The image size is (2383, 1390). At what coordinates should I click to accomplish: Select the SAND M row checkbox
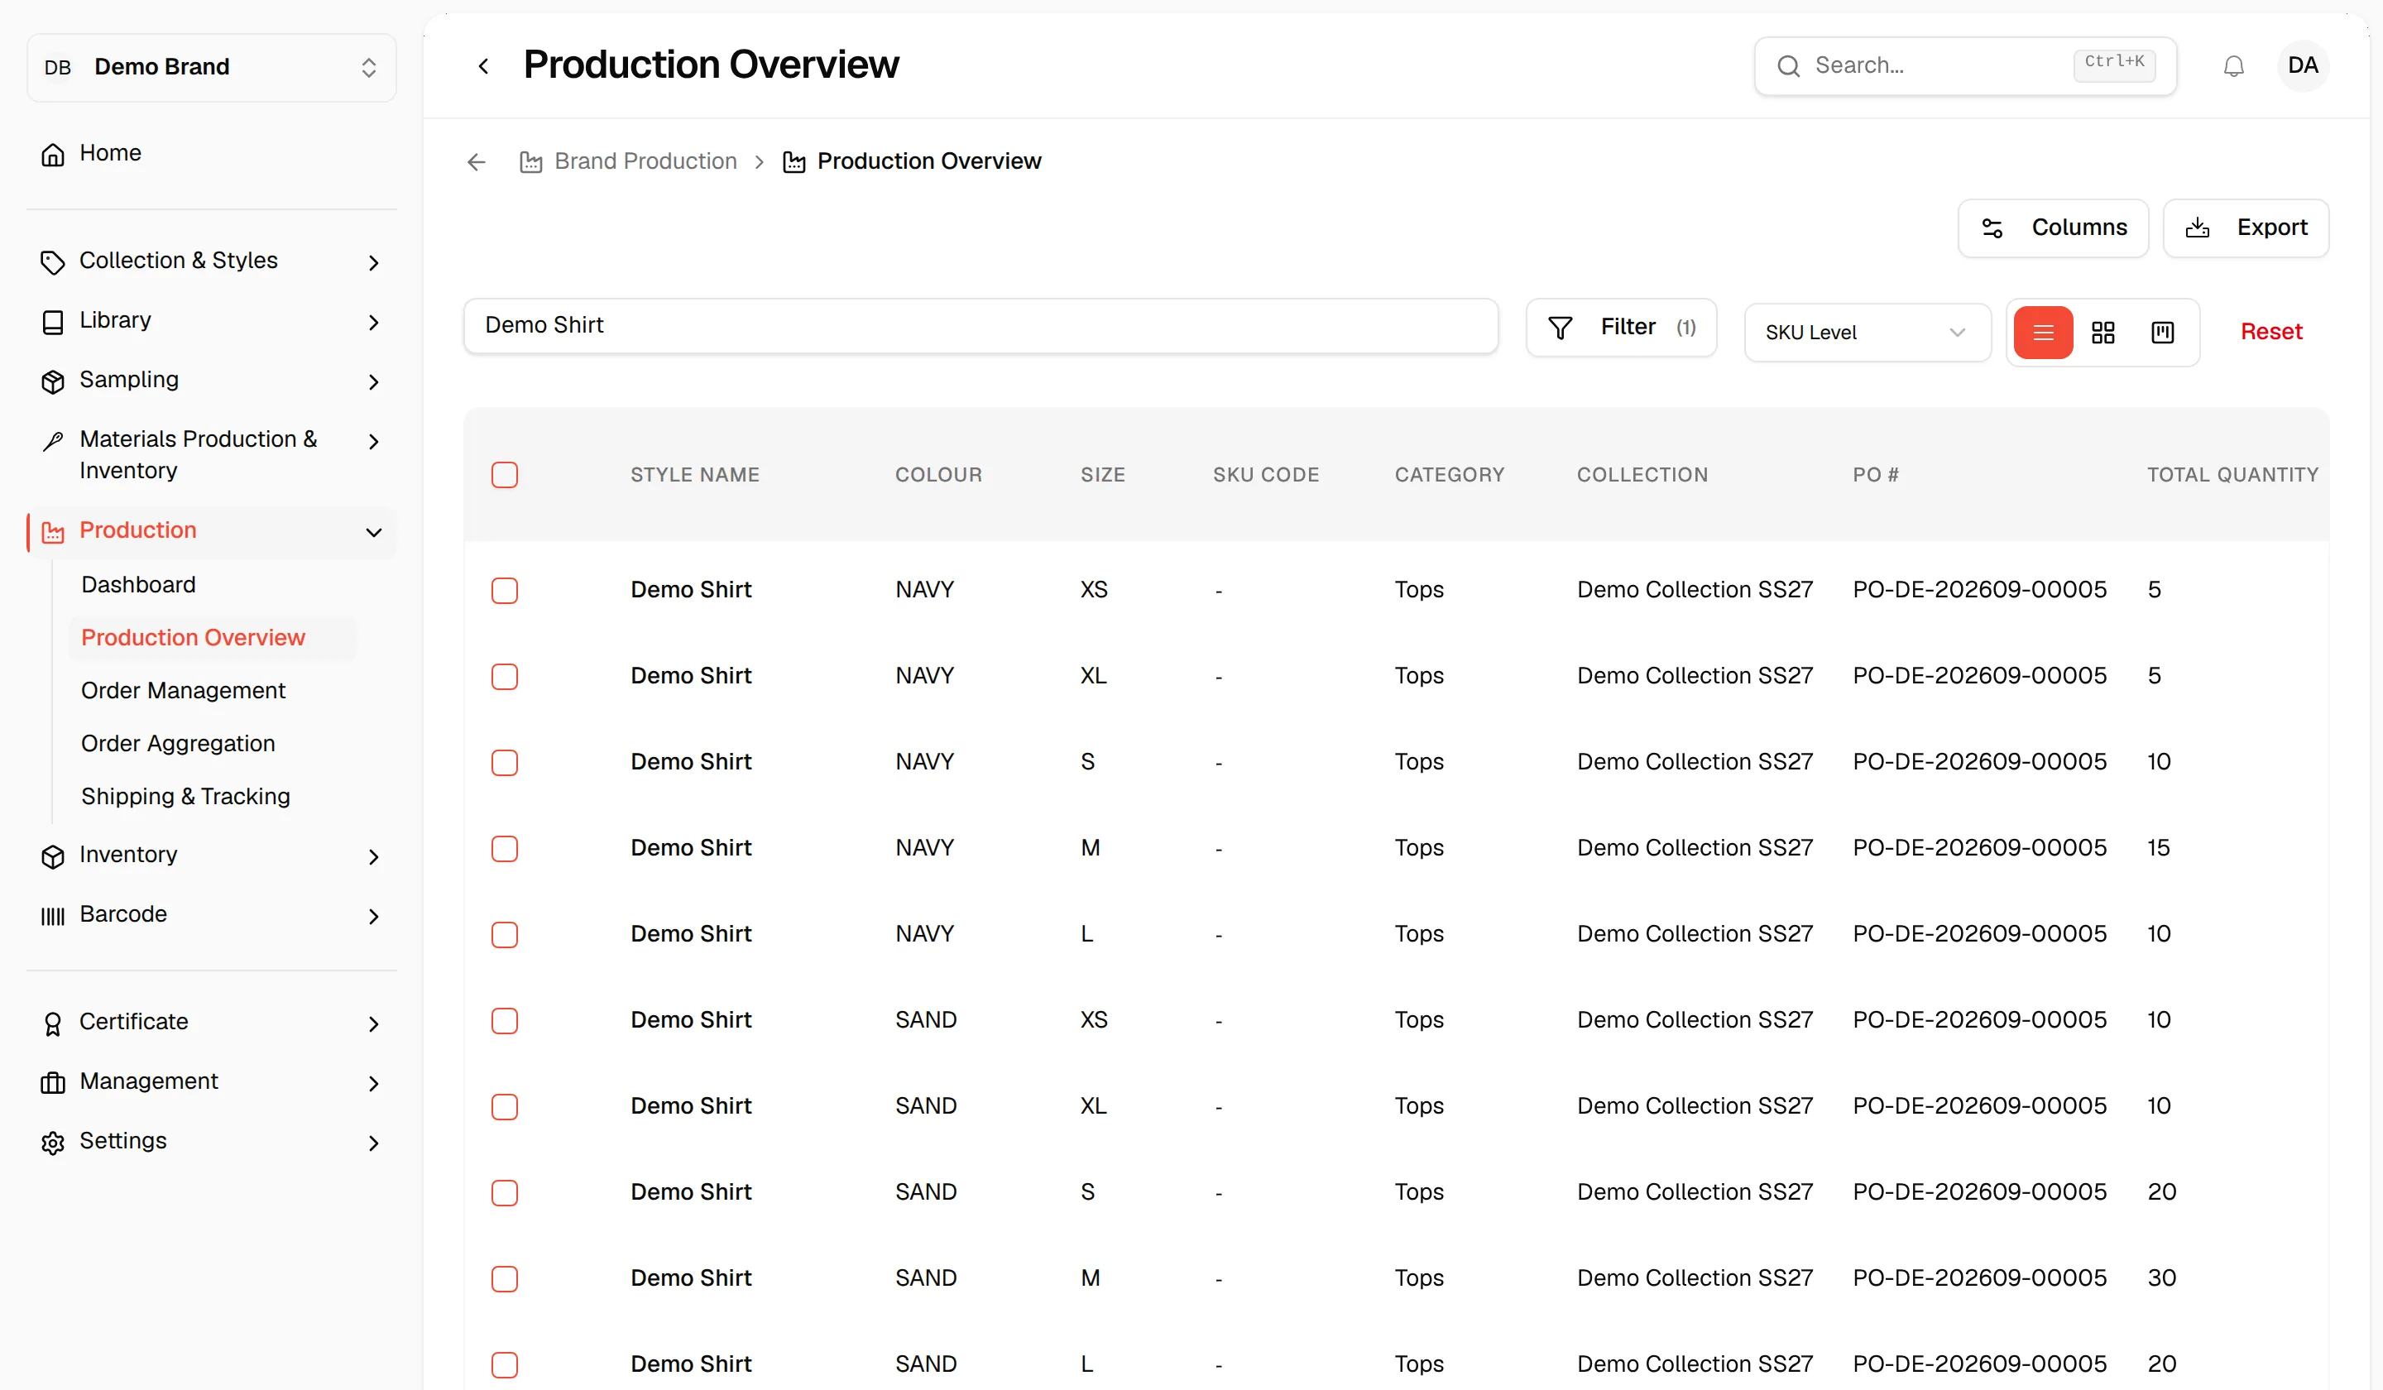tap(504, 1279)
